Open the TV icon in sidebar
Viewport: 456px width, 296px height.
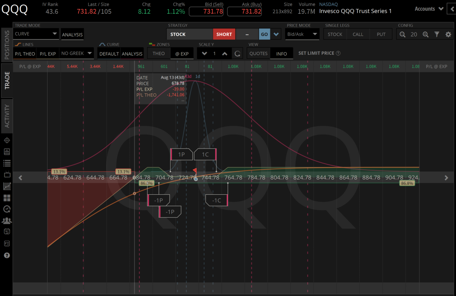click(7, 175)
